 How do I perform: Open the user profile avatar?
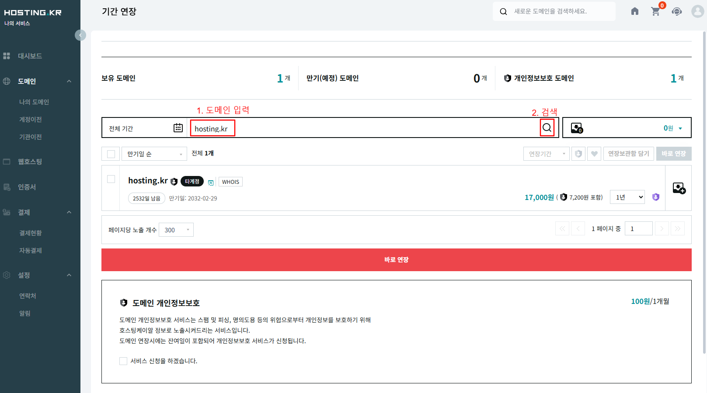click(x=698, y=11)
